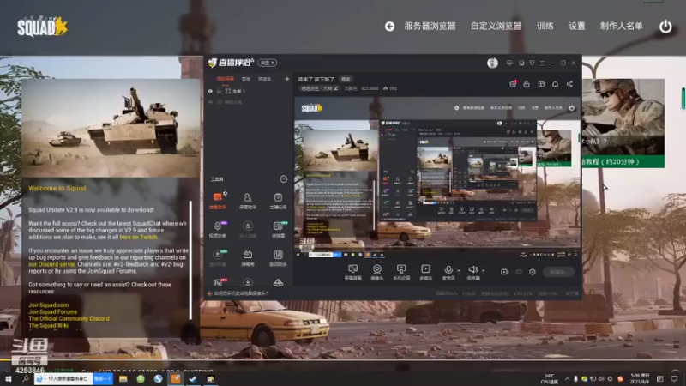
Task: Mute the speaker (扬声器)
Action: click(x=473, y=272)
